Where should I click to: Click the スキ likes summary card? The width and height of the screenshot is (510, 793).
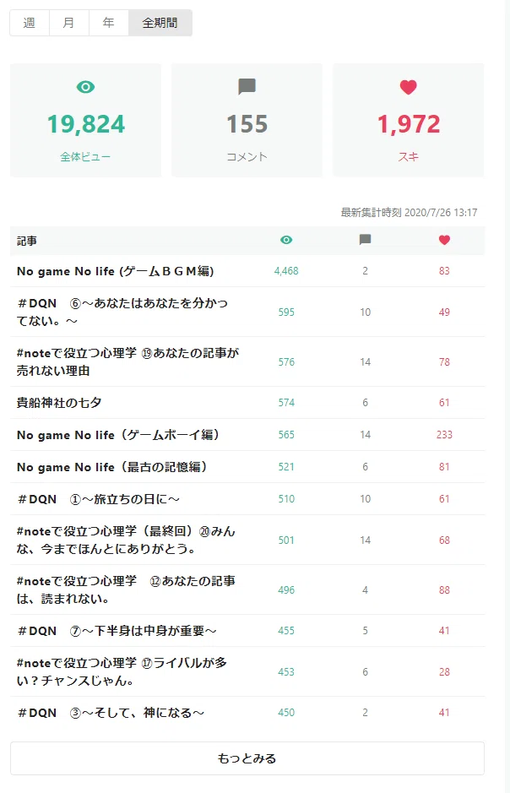click(x=408, y=120)
